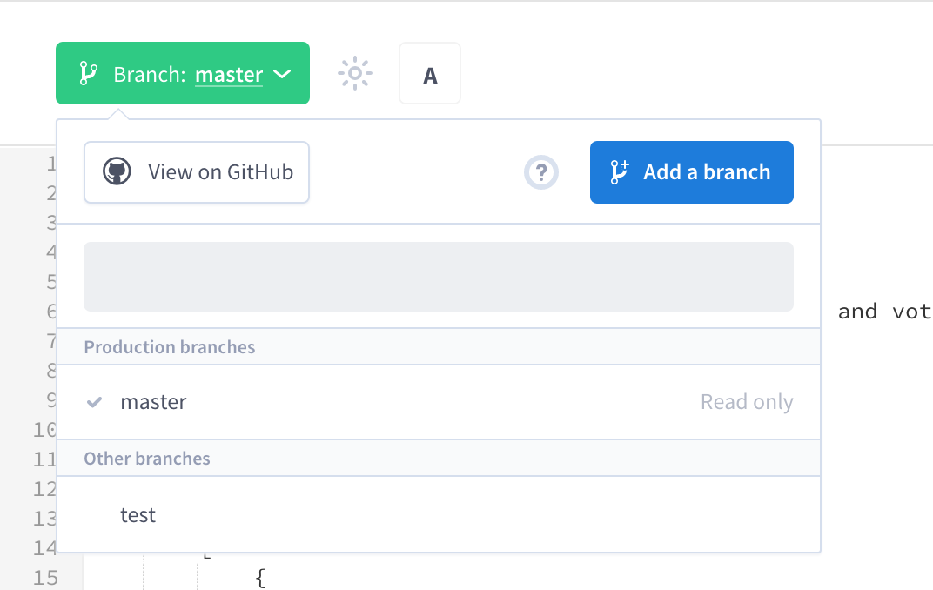
Task: Click the branch icon in green button
Action: coord(88,74)
